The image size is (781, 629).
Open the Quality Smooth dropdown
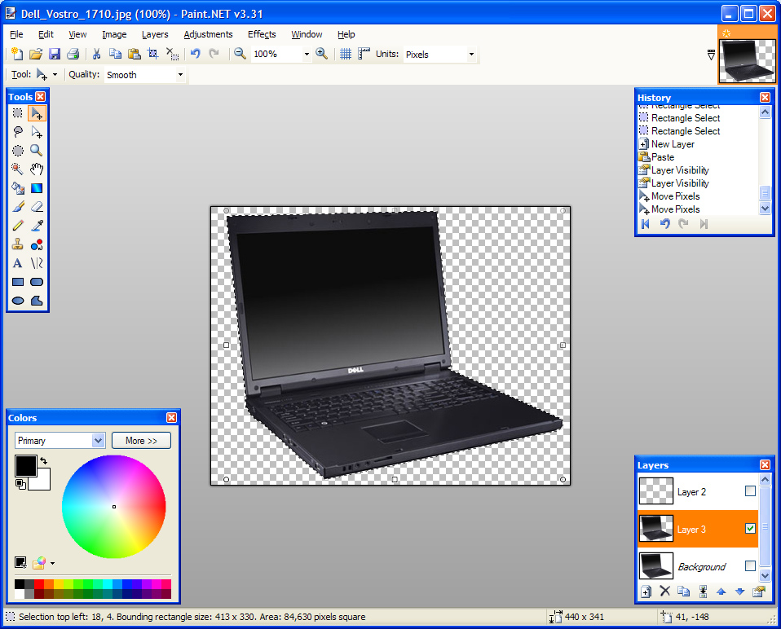[180, 75]
